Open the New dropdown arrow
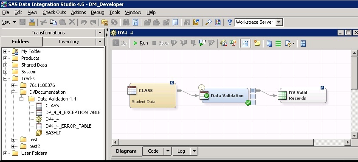Viewport: 358px width, 162px height. (14, 22)
